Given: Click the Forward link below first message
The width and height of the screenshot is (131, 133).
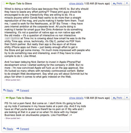Looking at the screenshot, I should pyautogui.click(x=24, y=91).
